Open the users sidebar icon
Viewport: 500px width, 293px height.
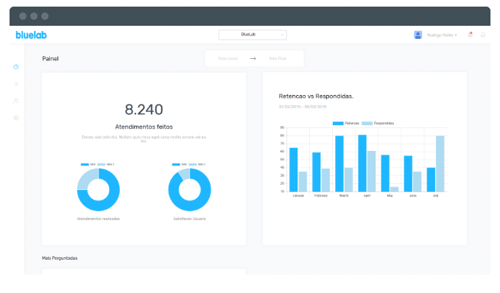pyautogui.click(x=16, y=101)
